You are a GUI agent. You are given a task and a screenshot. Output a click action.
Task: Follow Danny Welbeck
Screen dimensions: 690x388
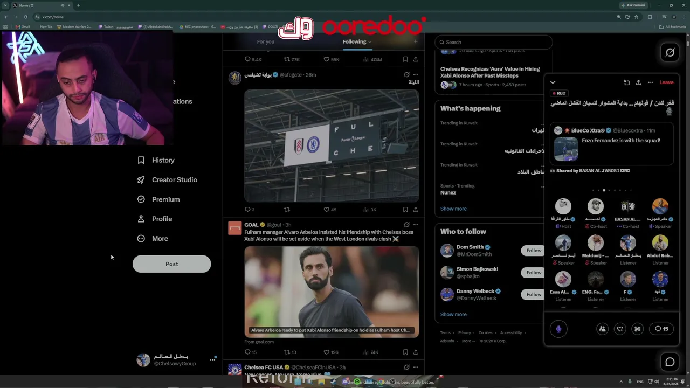tap(534, 294)
